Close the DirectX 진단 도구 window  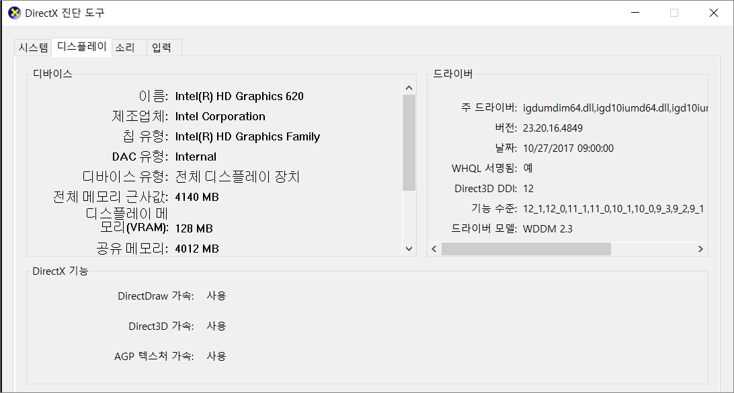click(x=713, y=13)
